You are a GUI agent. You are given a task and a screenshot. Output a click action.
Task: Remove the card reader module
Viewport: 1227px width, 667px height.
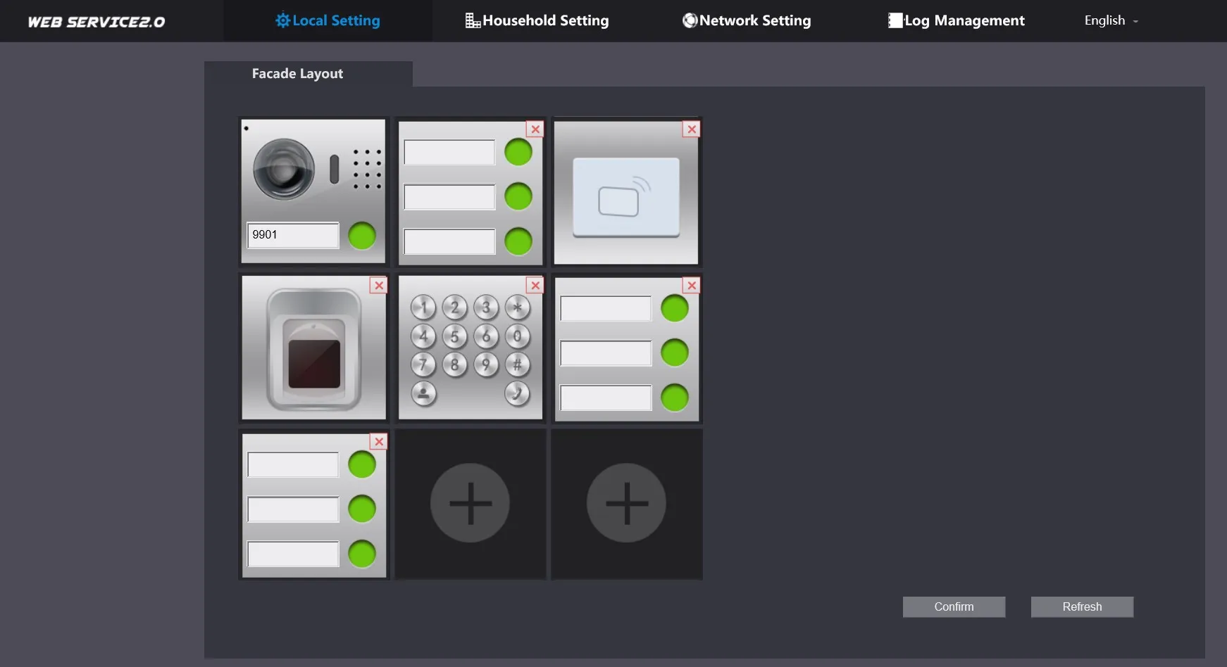coord(692,129)
